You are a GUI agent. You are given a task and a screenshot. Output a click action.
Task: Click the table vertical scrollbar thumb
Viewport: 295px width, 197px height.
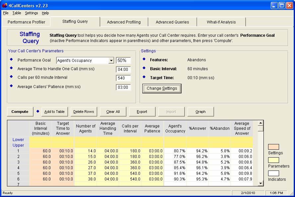(x=260, y=129)
